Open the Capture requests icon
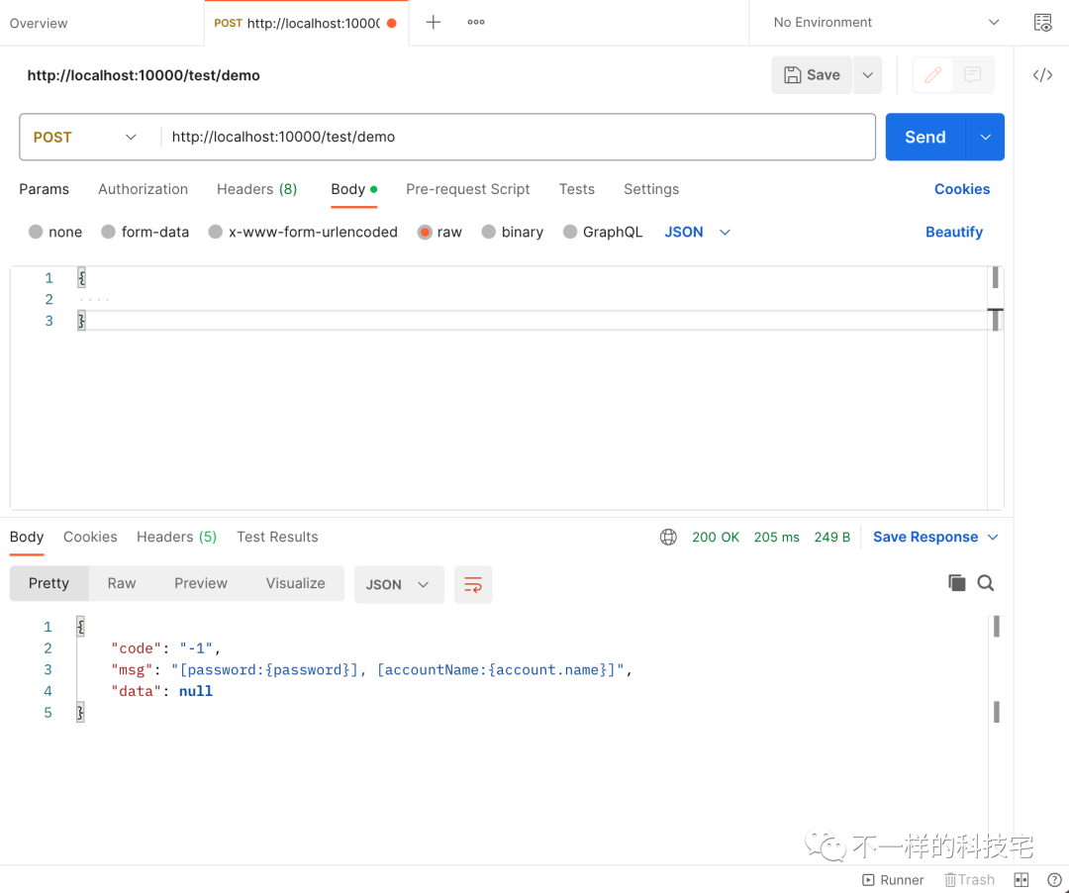1069x893 pixels. tap(1041, 22)
